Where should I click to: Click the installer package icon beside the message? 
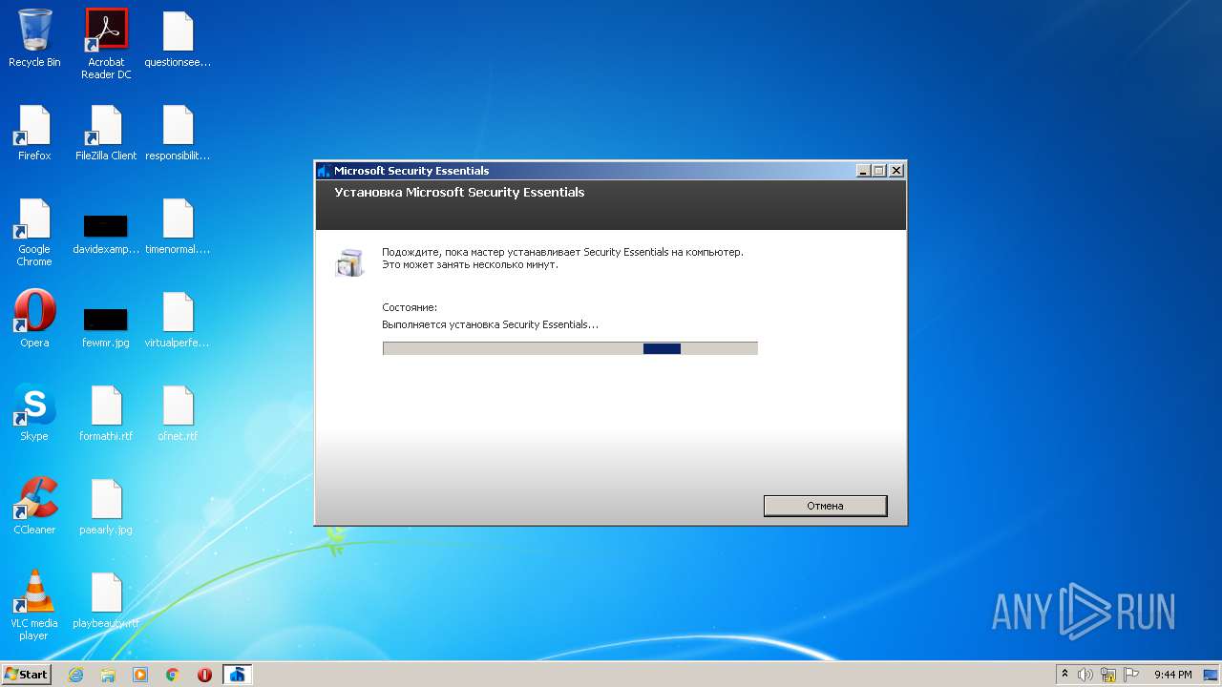(349, 262)
